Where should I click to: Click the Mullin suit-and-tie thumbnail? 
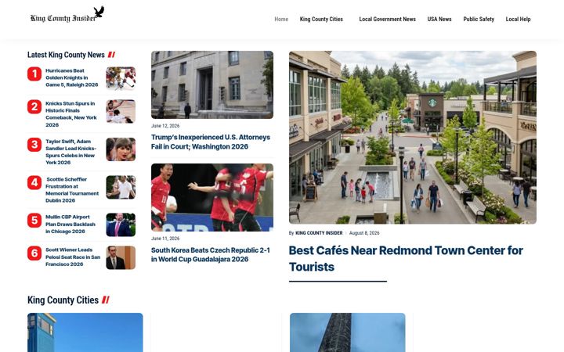point(121,224)
